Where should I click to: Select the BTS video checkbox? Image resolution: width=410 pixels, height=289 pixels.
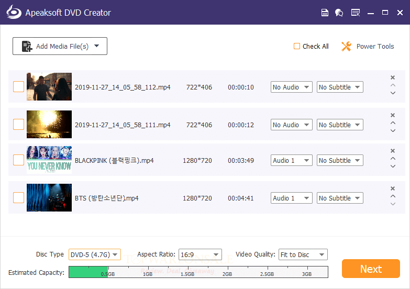[18, 198]
